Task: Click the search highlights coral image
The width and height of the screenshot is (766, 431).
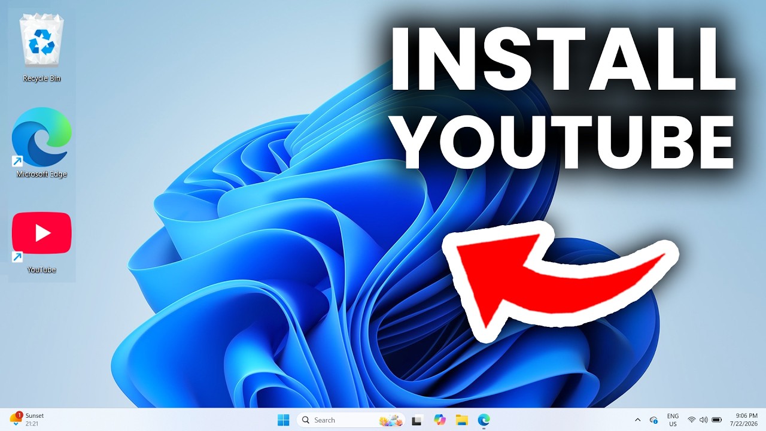Action: [391, 420]
